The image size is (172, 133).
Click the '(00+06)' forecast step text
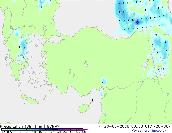coord(162,126)
